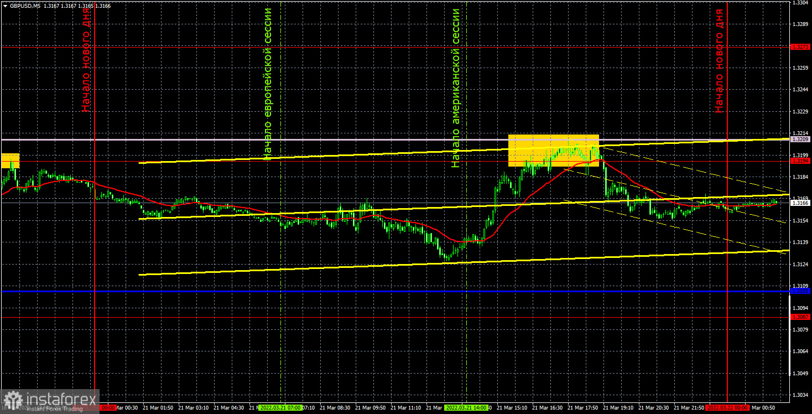The width and height of the screenshot is (812, 414).
Task: Click the '21 Mar 11:10' time axis label
Action: 407,407
